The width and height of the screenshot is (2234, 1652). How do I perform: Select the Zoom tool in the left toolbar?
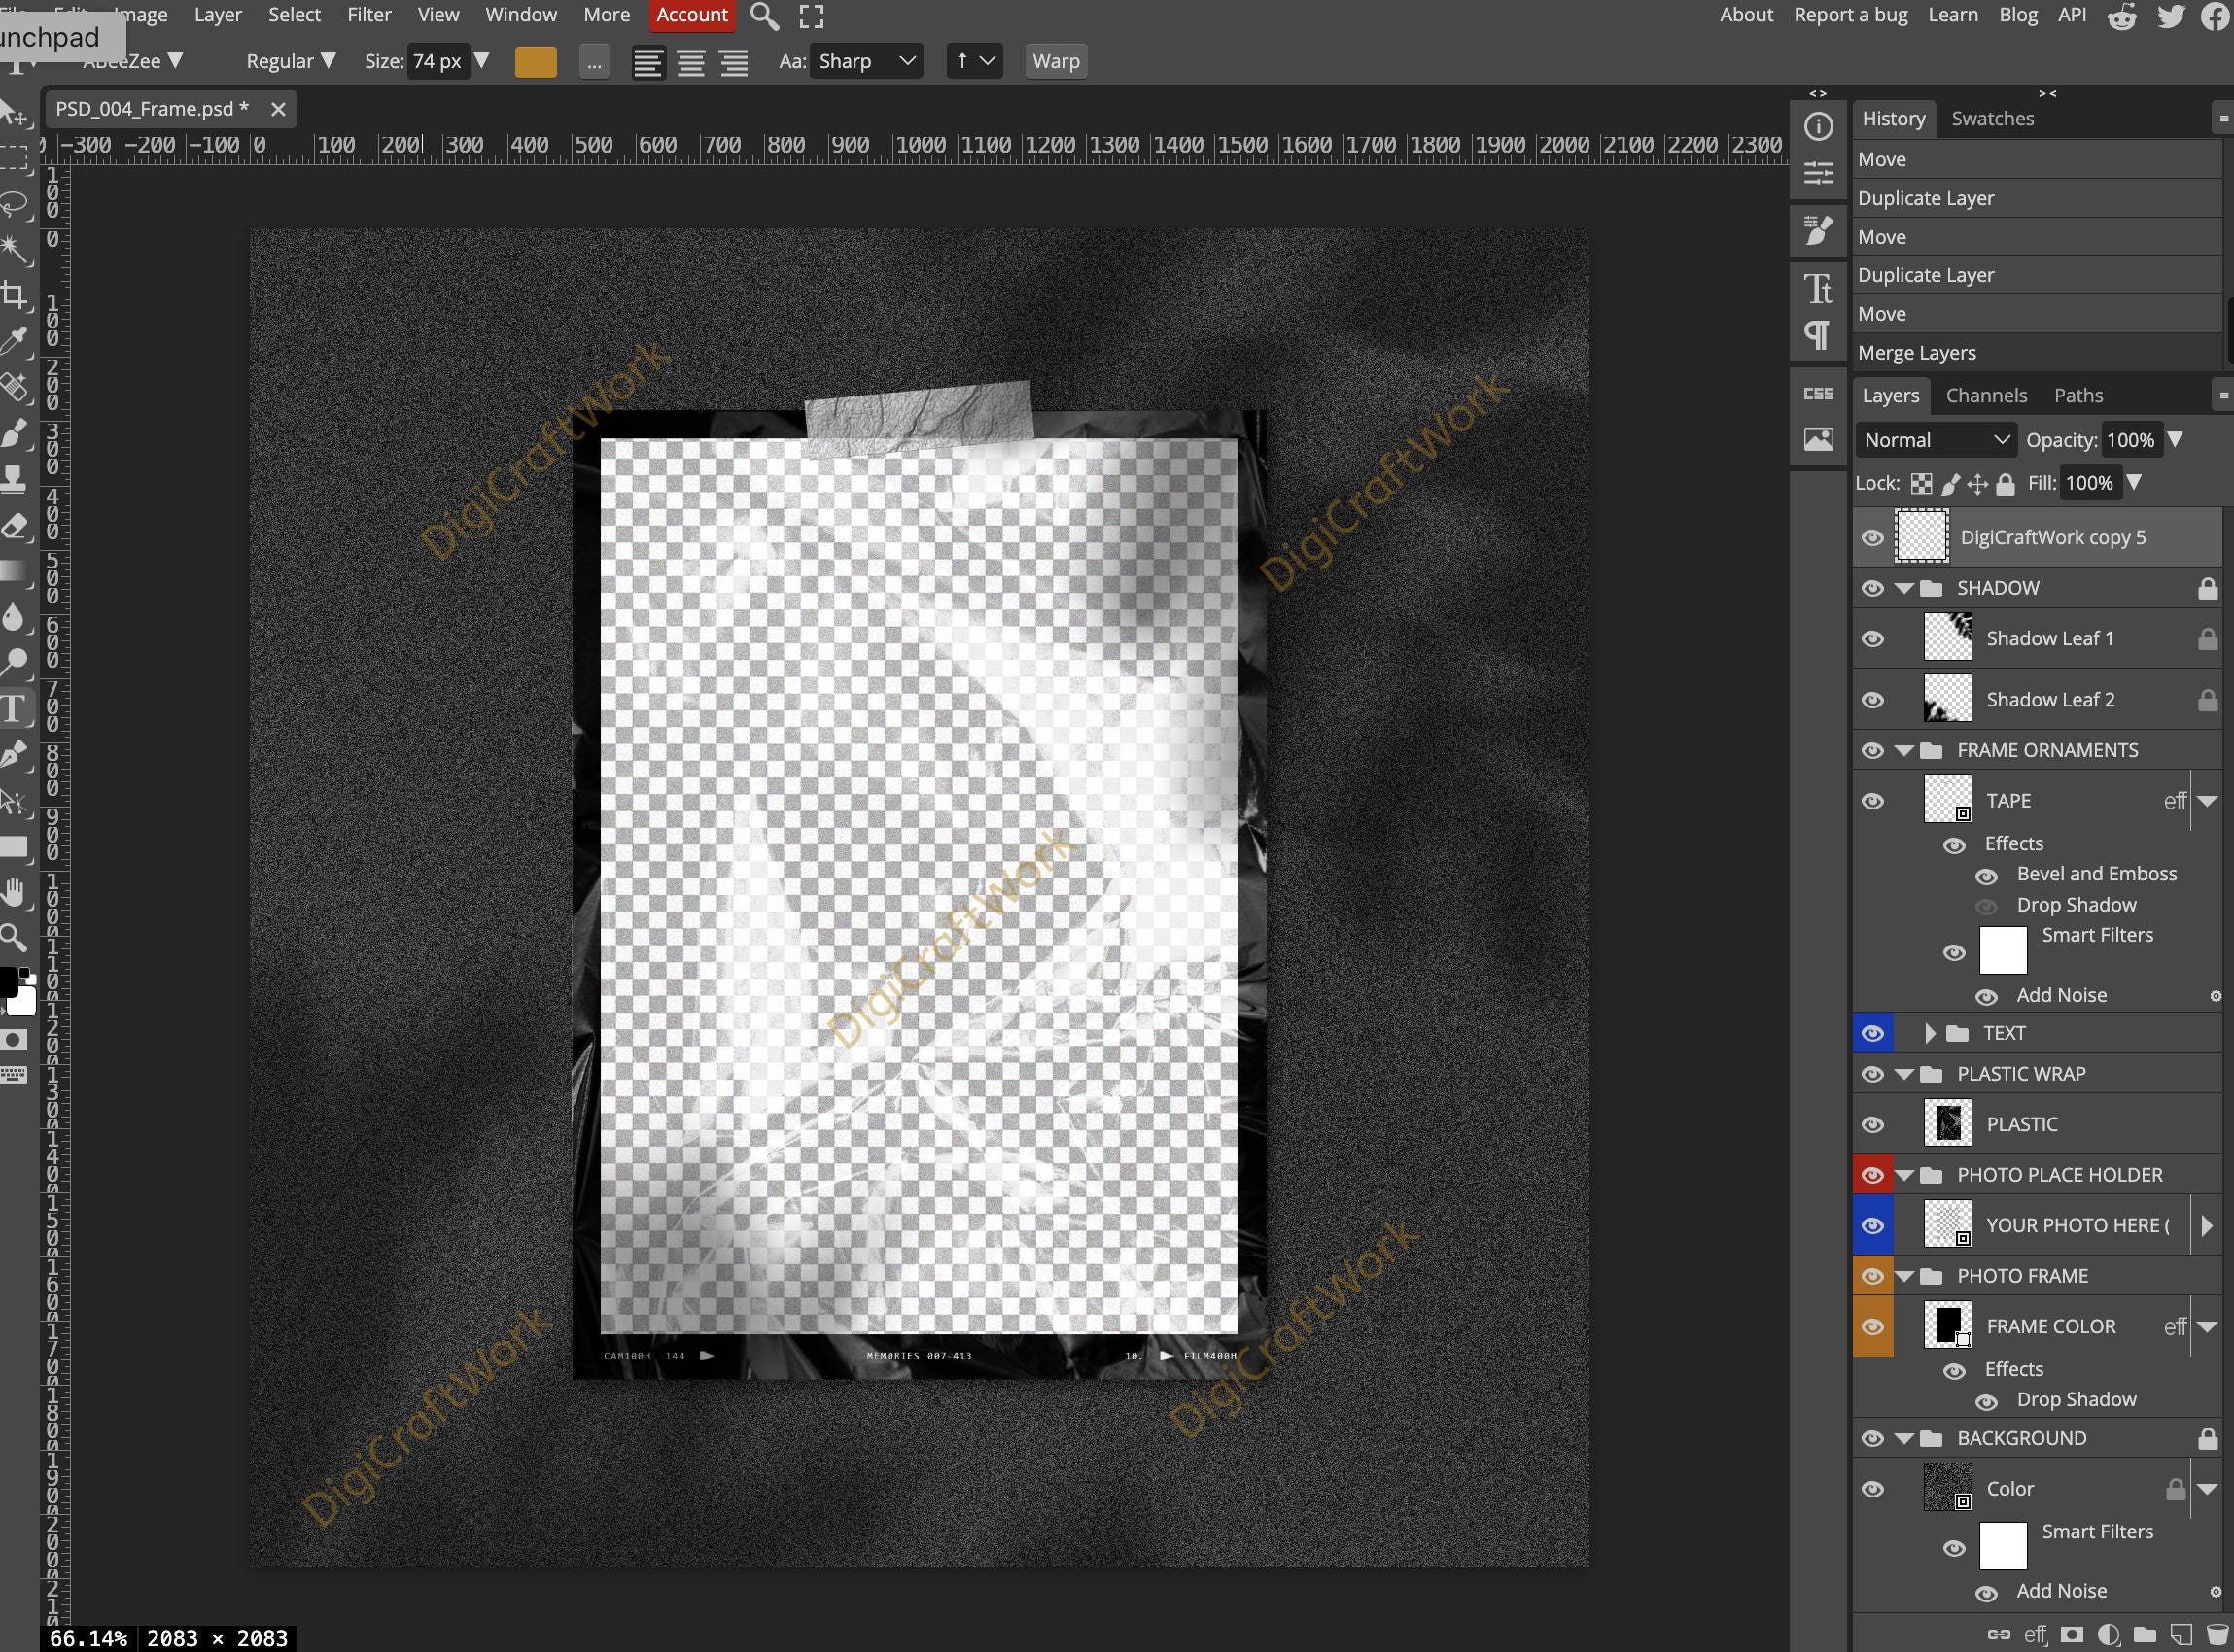click(14, 938)
